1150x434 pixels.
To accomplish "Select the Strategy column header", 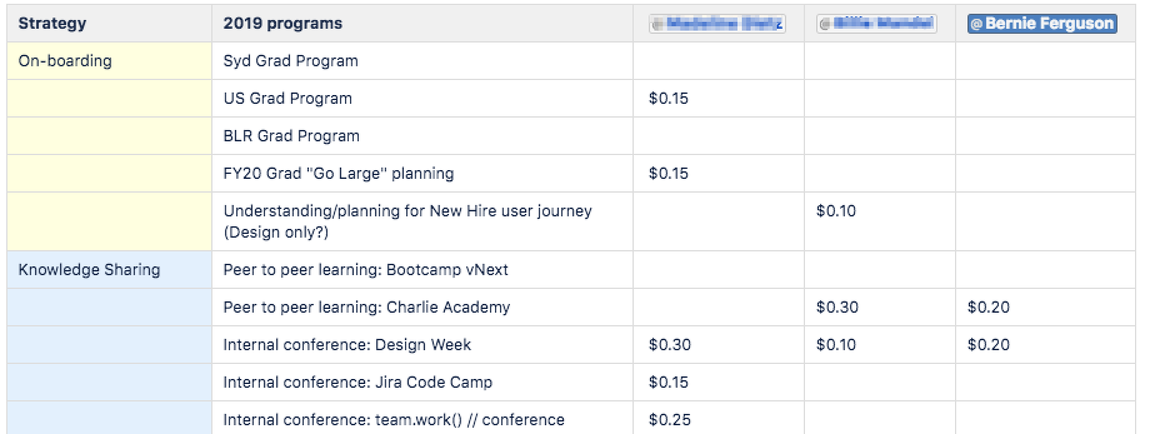I will (109, 24).
